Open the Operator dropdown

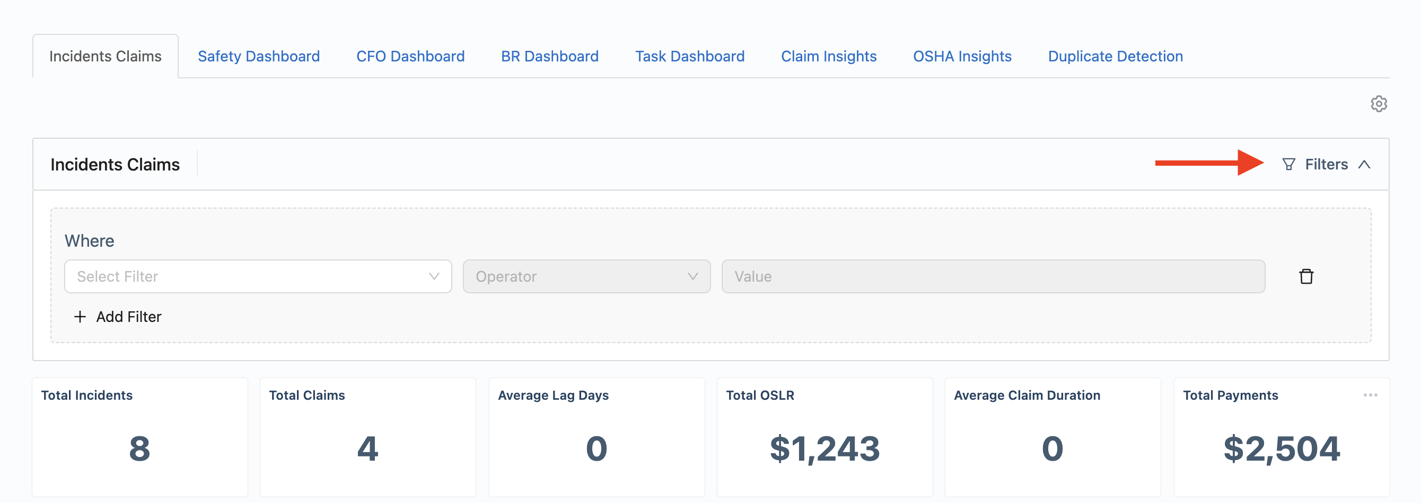click(x=586, y=276)
